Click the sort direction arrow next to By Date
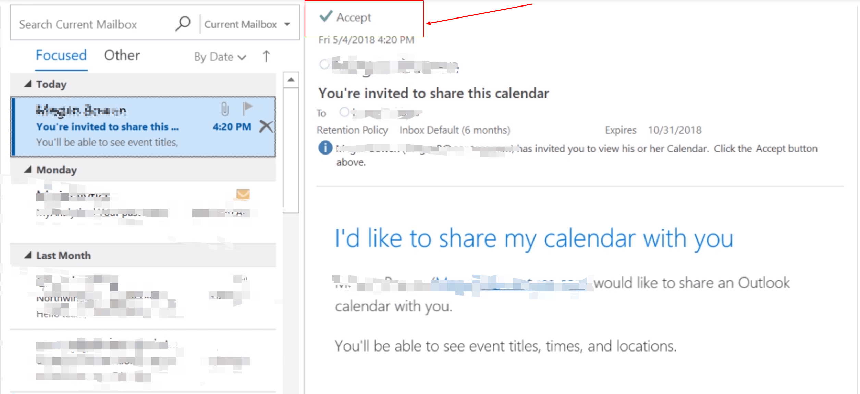 click(266, 57)
